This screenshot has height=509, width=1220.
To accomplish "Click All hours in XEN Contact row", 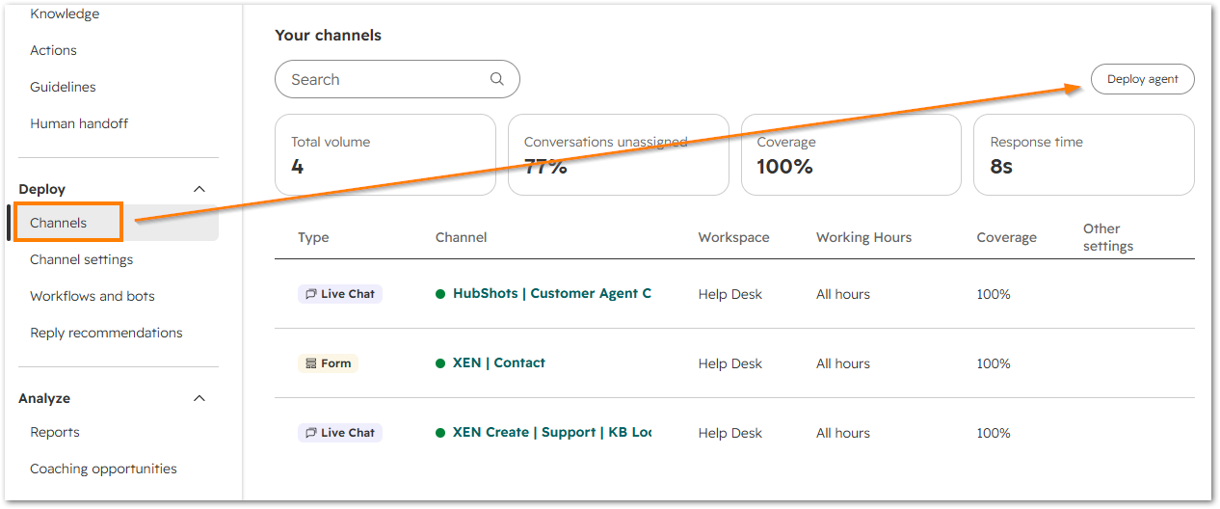I will (843, 363).
